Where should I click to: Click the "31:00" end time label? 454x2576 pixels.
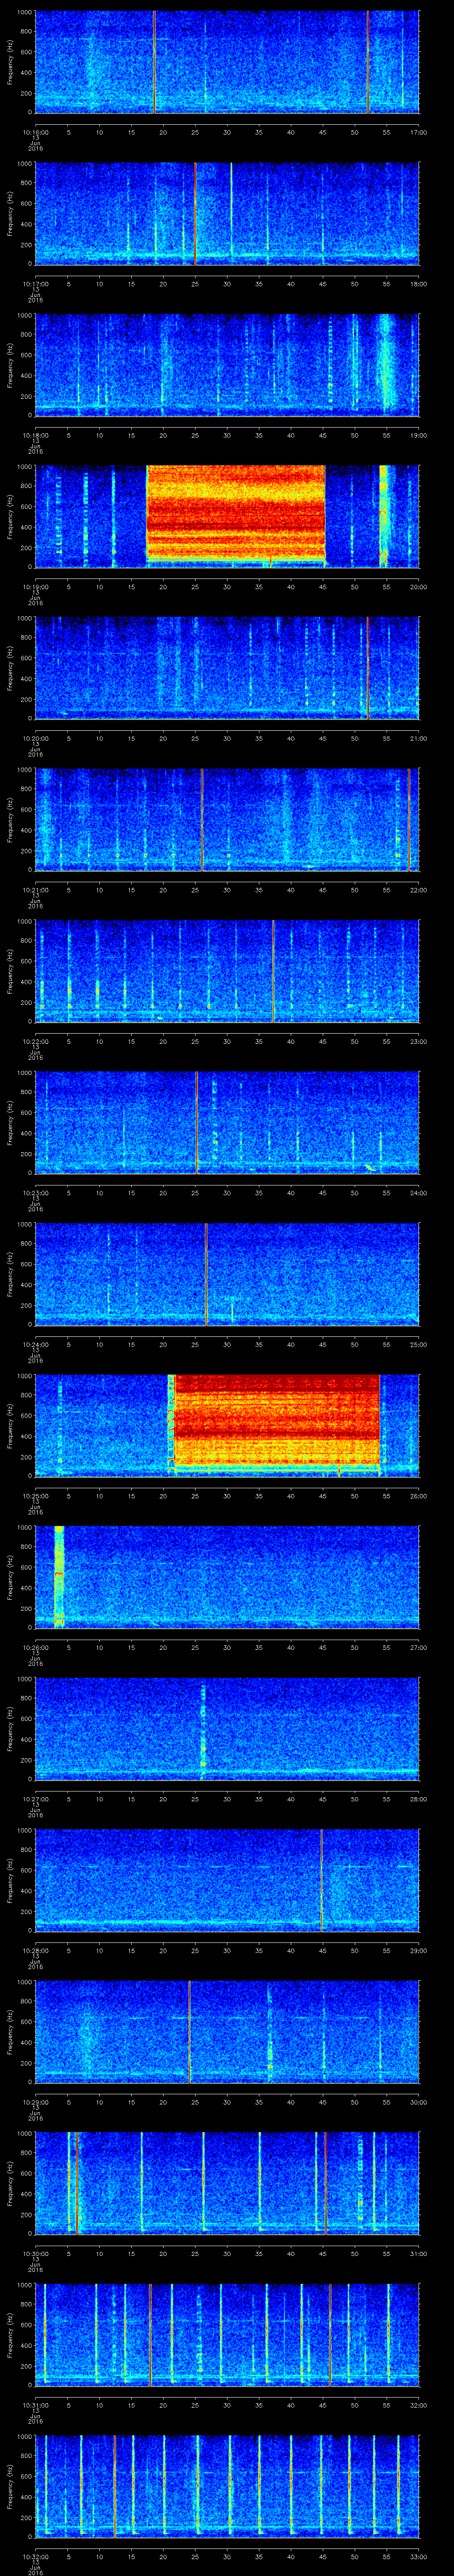click(418, 2253)
